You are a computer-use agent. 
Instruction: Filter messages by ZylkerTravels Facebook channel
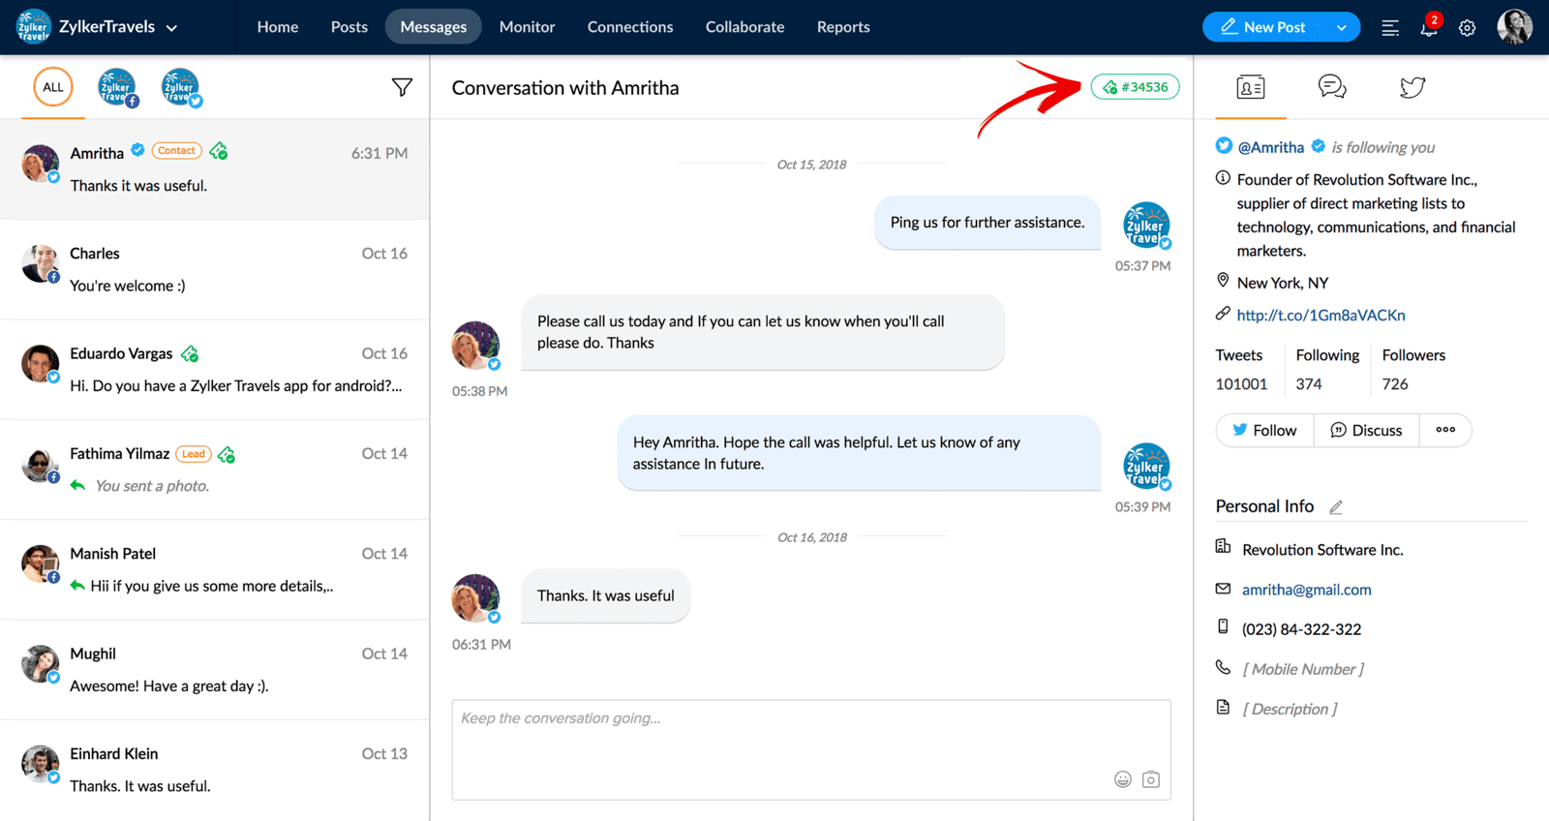coord(117,87)
